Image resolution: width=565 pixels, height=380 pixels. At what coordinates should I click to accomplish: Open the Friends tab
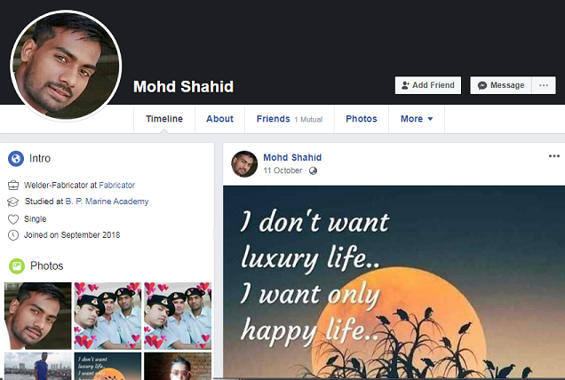tap(290, 119)
